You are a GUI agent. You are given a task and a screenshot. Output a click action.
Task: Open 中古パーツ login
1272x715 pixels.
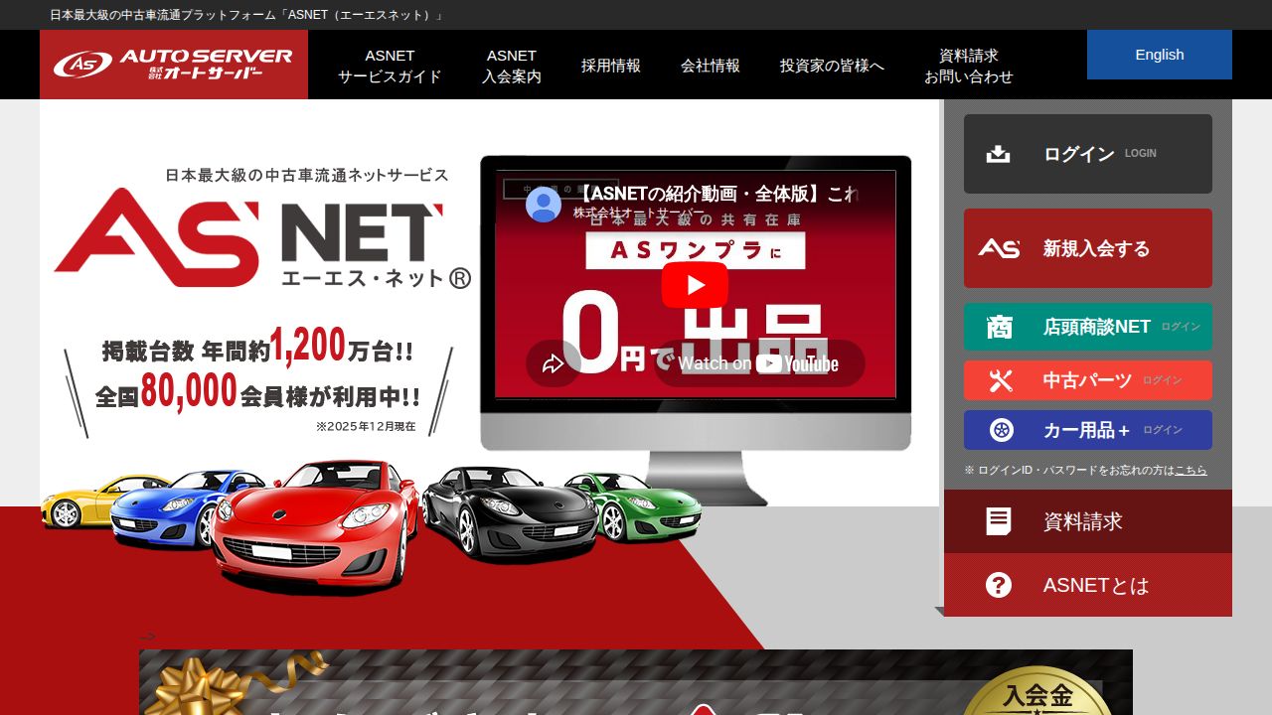[1088, 380]
